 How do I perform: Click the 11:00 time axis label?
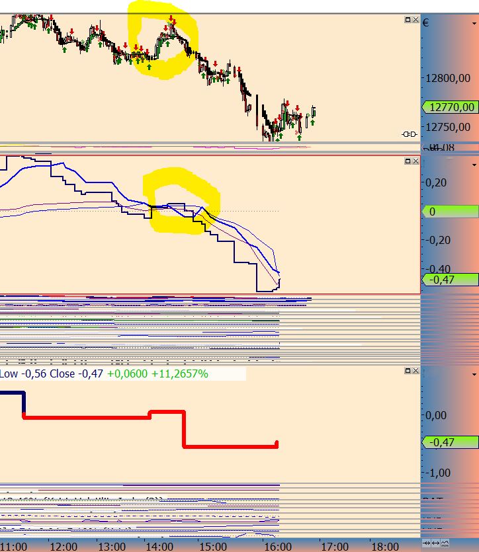tap(13, 547)
